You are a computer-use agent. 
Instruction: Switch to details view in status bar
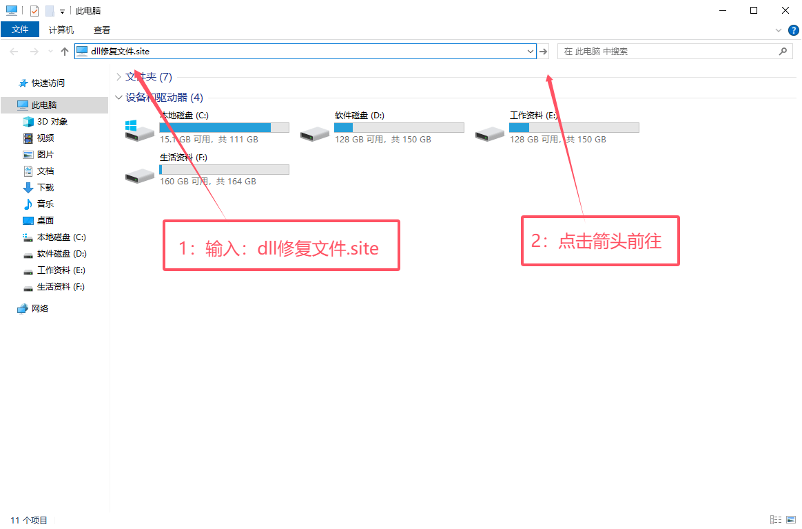point(776,520)
